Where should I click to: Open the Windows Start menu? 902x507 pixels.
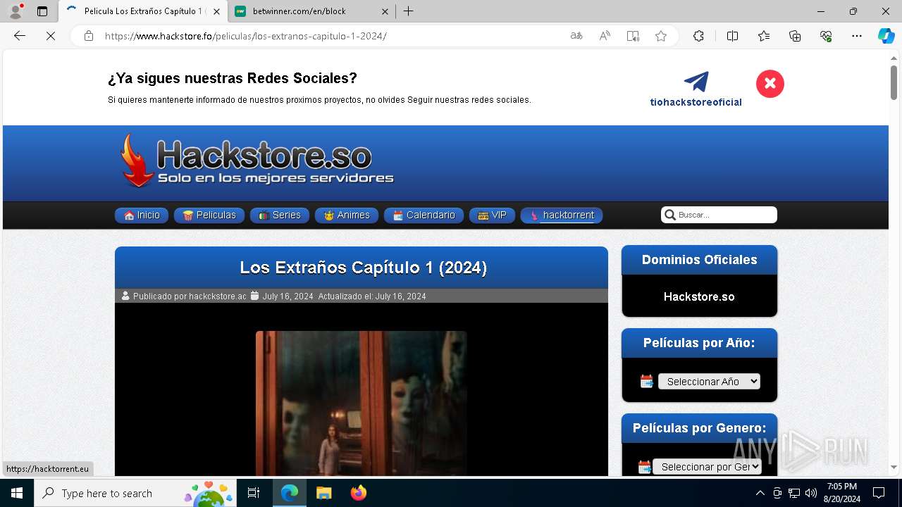point(17,493)
